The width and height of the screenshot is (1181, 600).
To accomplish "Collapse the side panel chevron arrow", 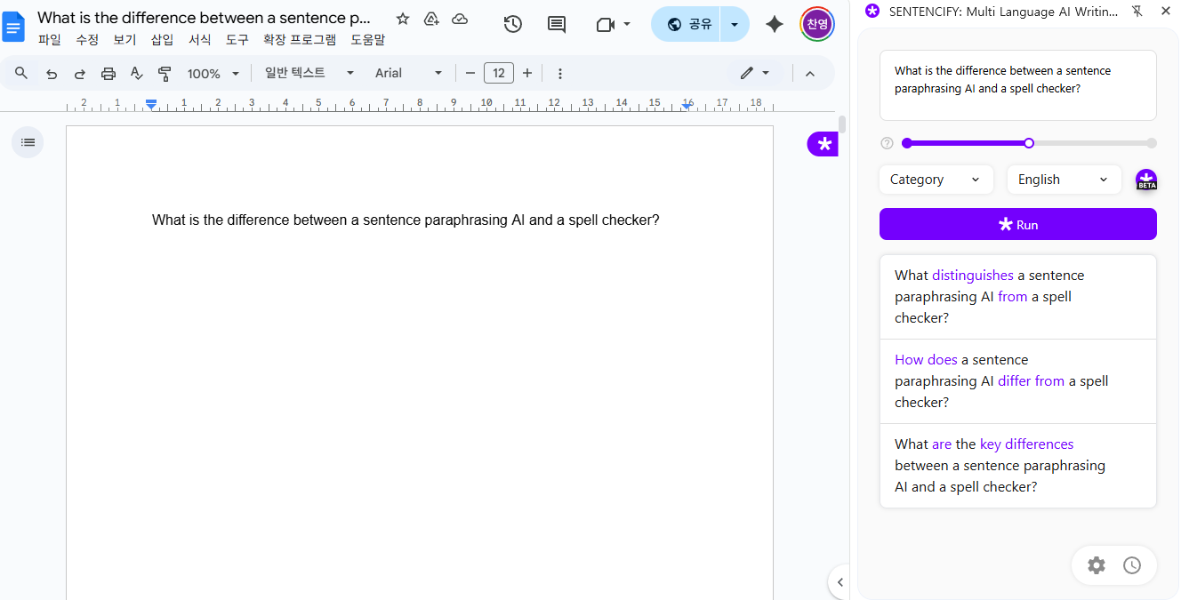I will pyautogui.click(x=840, y=582).
